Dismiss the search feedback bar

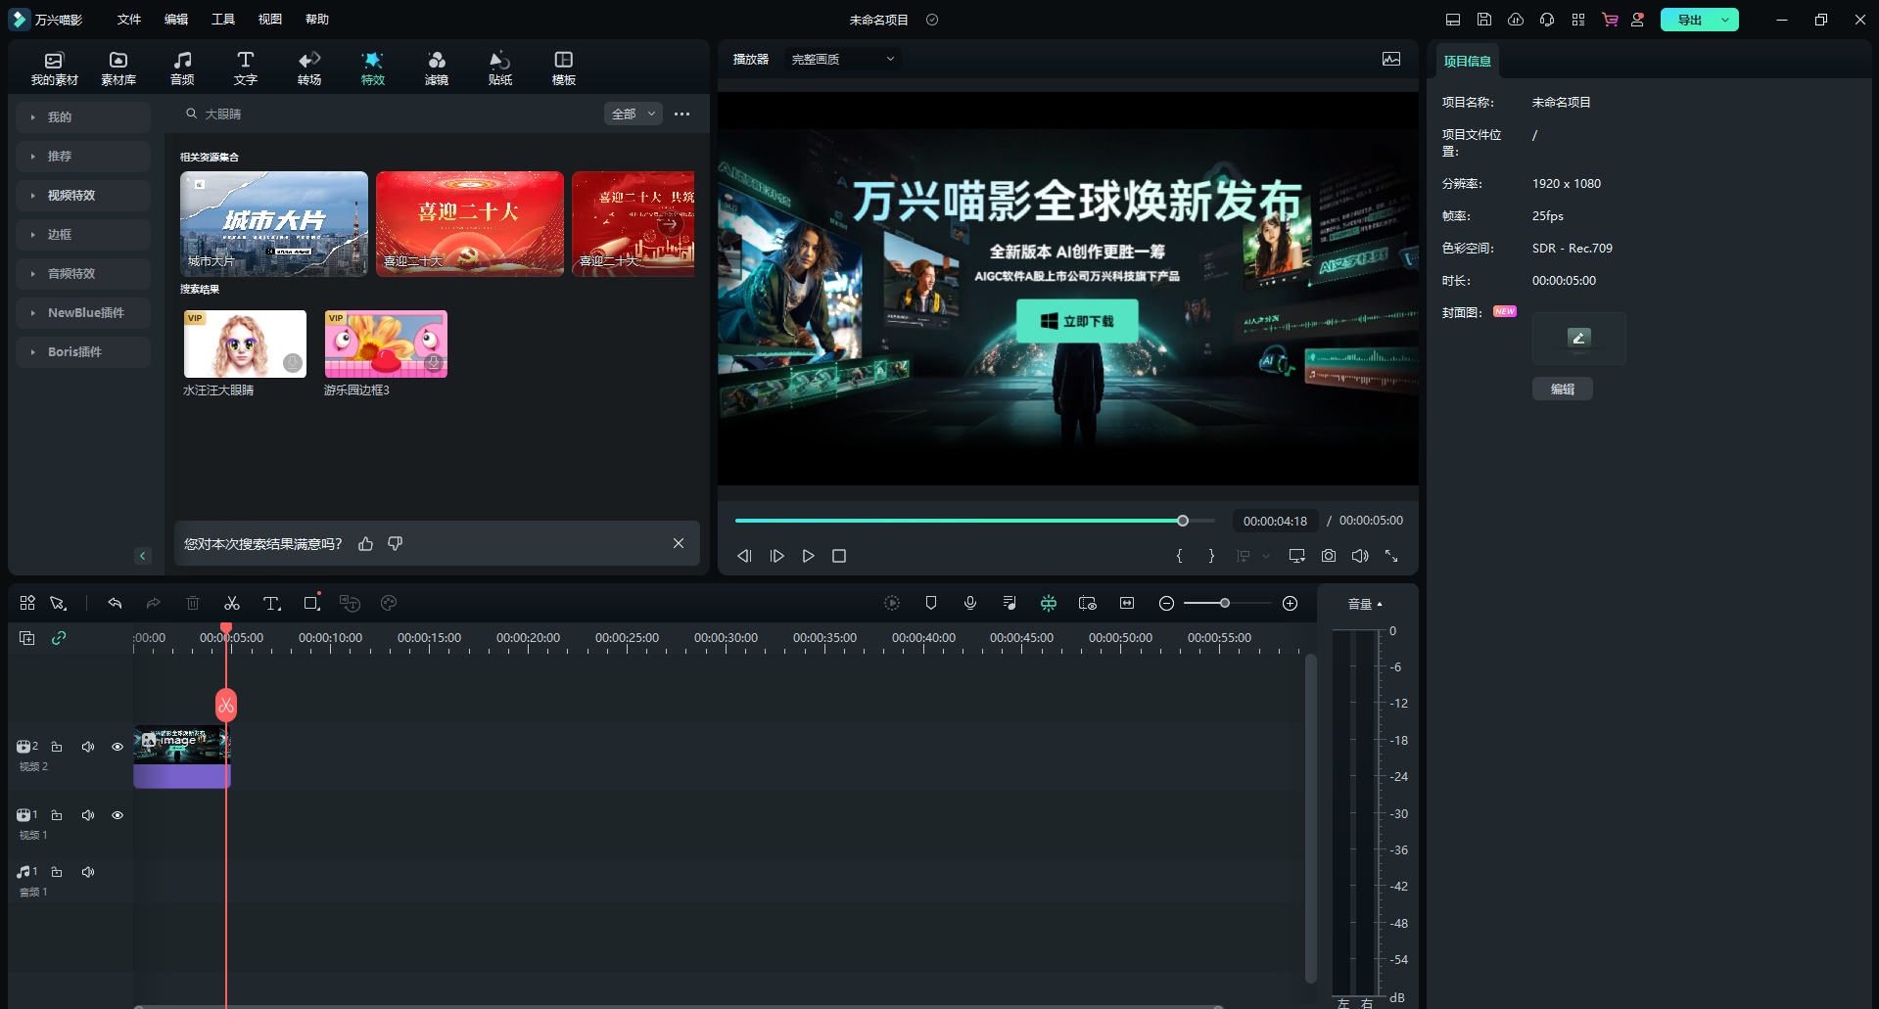[679, 543]
